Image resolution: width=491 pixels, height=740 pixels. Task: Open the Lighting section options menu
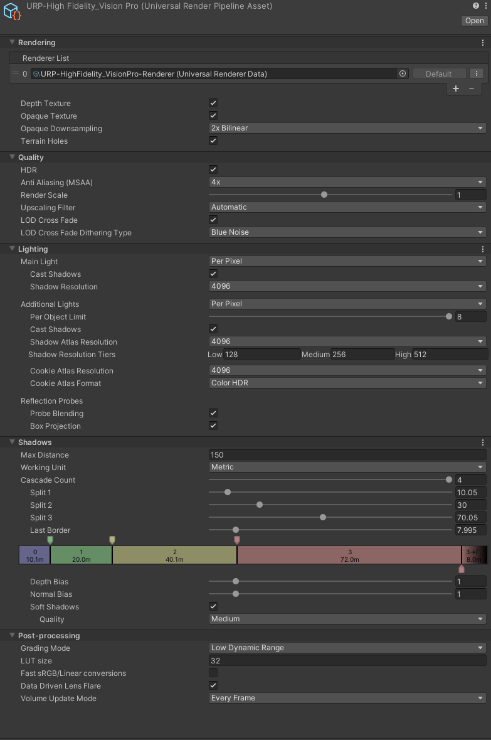(x=482, y=249)
